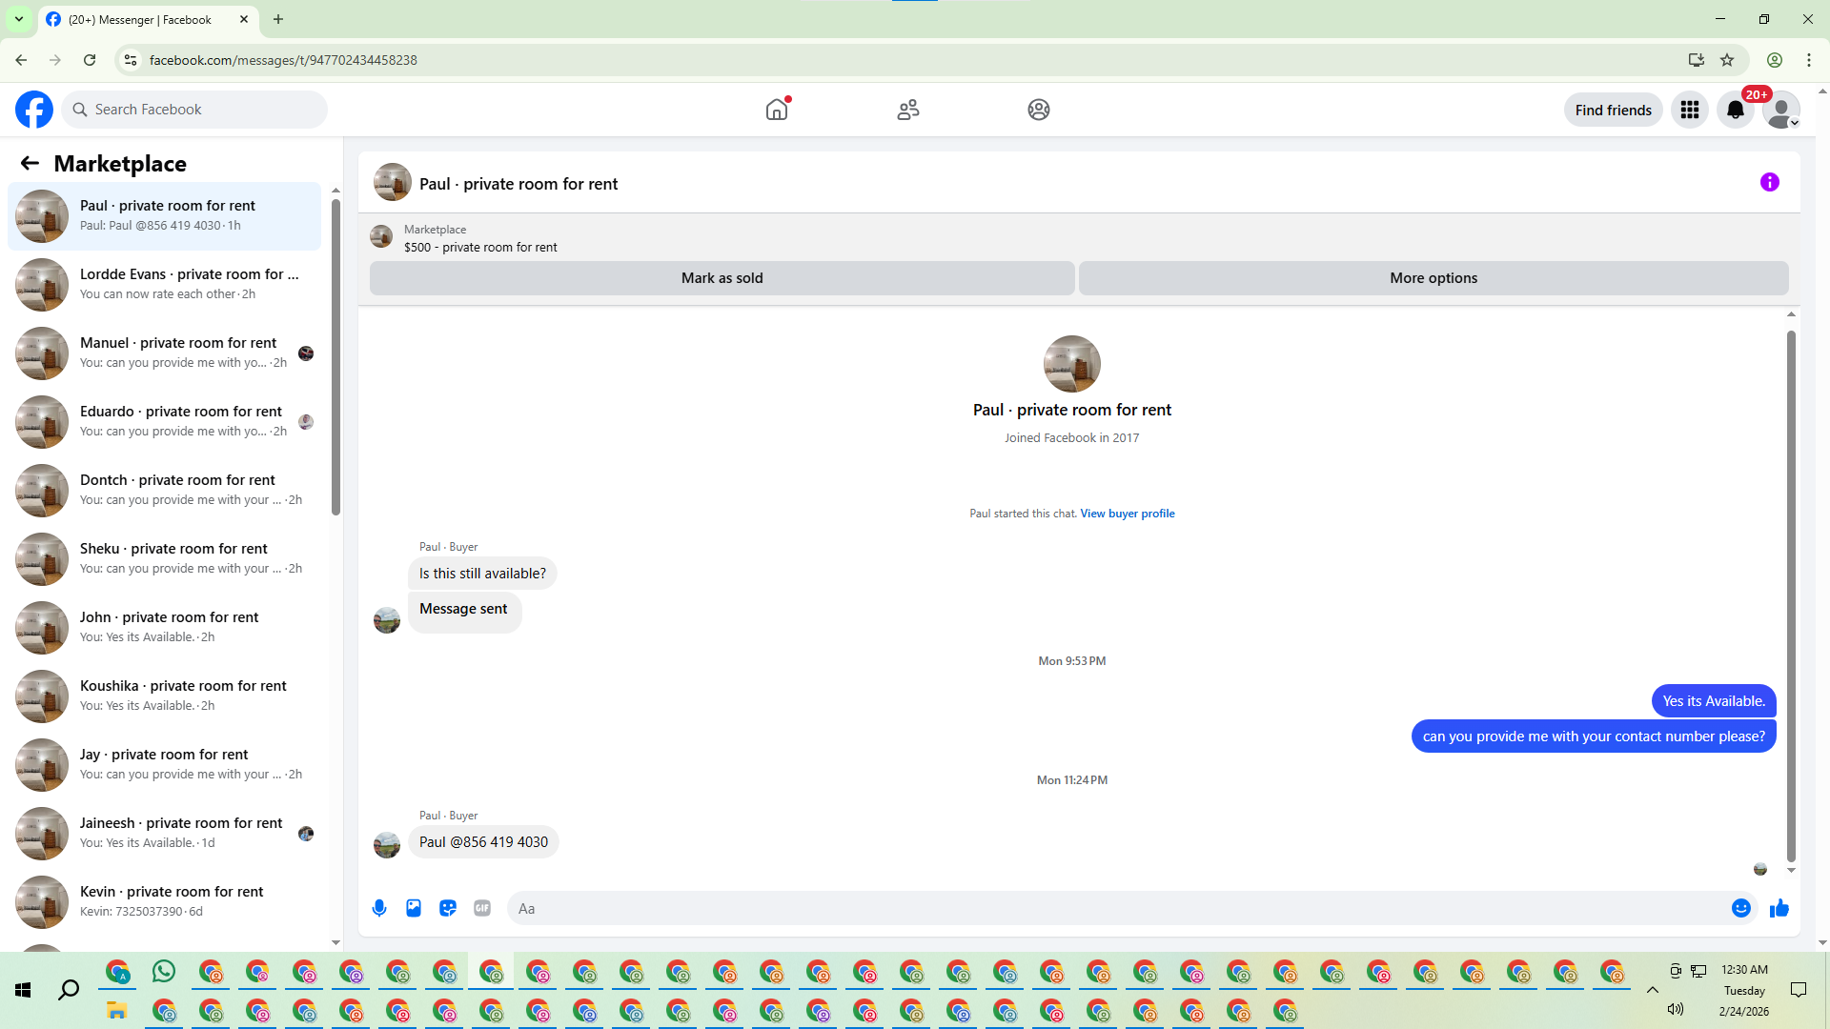Send a thumbs-up like
This screenshot has width=1830, height=1029.
click(x=1779, y=908)
